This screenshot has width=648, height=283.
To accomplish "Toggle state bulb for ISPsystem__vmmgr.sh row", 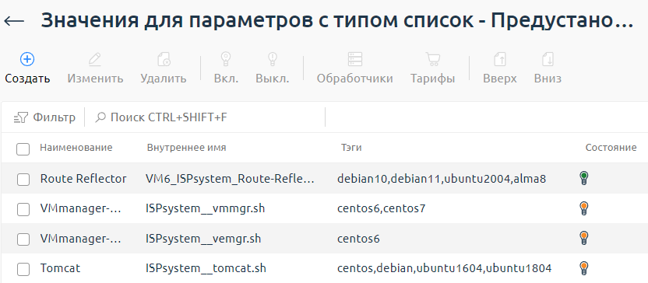I will click(x=583, y=208).
